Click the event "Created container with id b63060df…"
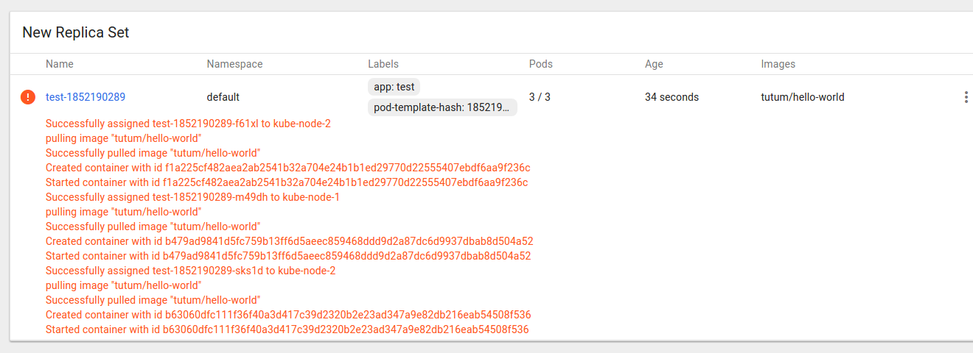This screenshot has width=973, height=353. pyautogui.click(x=288, y=315)
